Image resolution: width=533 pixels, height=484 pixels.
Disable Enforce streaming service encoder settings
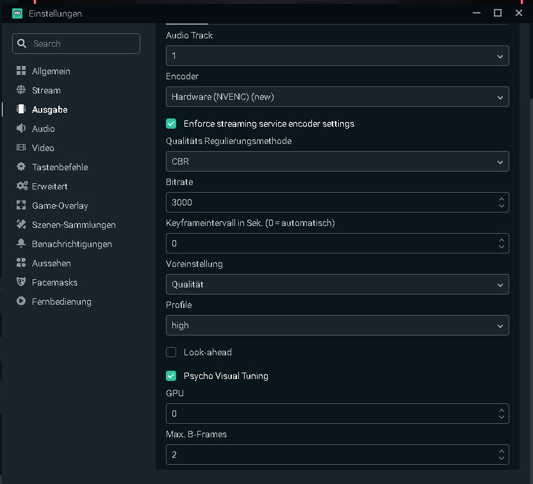pyautogui.click(x=171, y=124)
